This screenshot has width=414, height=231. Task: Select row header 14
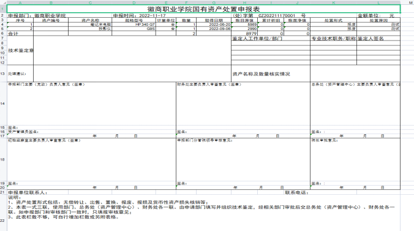2,104
